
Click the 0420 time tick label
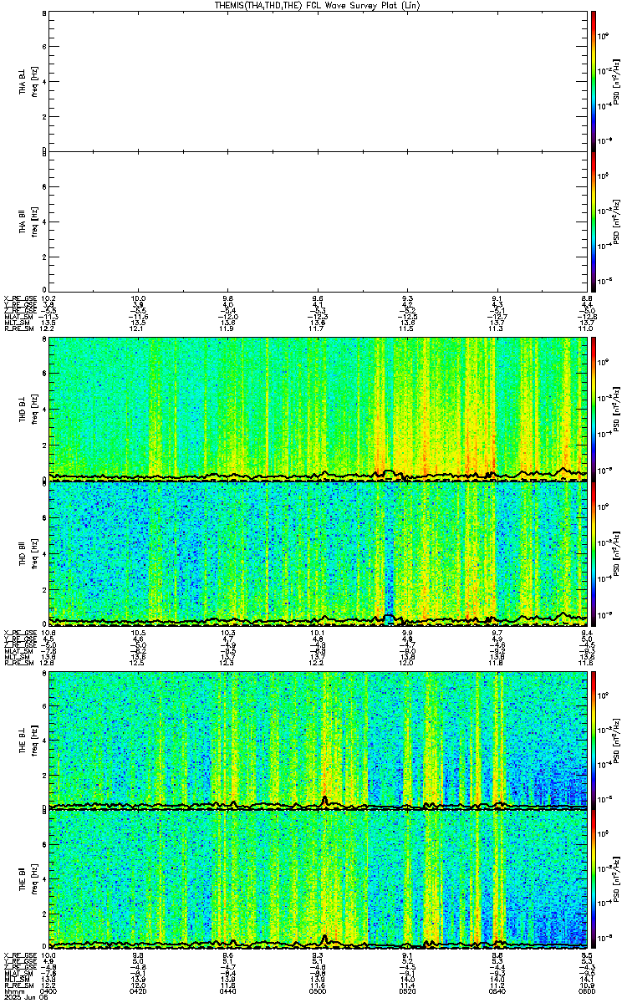coord(138,992)
